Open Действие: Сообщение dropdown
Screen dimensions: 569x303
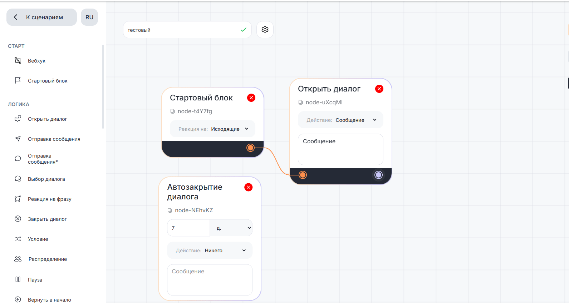(340, 120)
